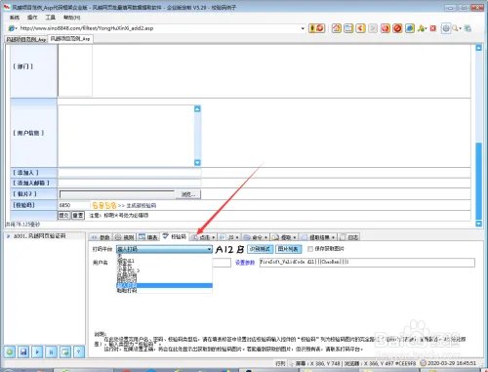Click the small red X toolbar icon

(433, 28)
